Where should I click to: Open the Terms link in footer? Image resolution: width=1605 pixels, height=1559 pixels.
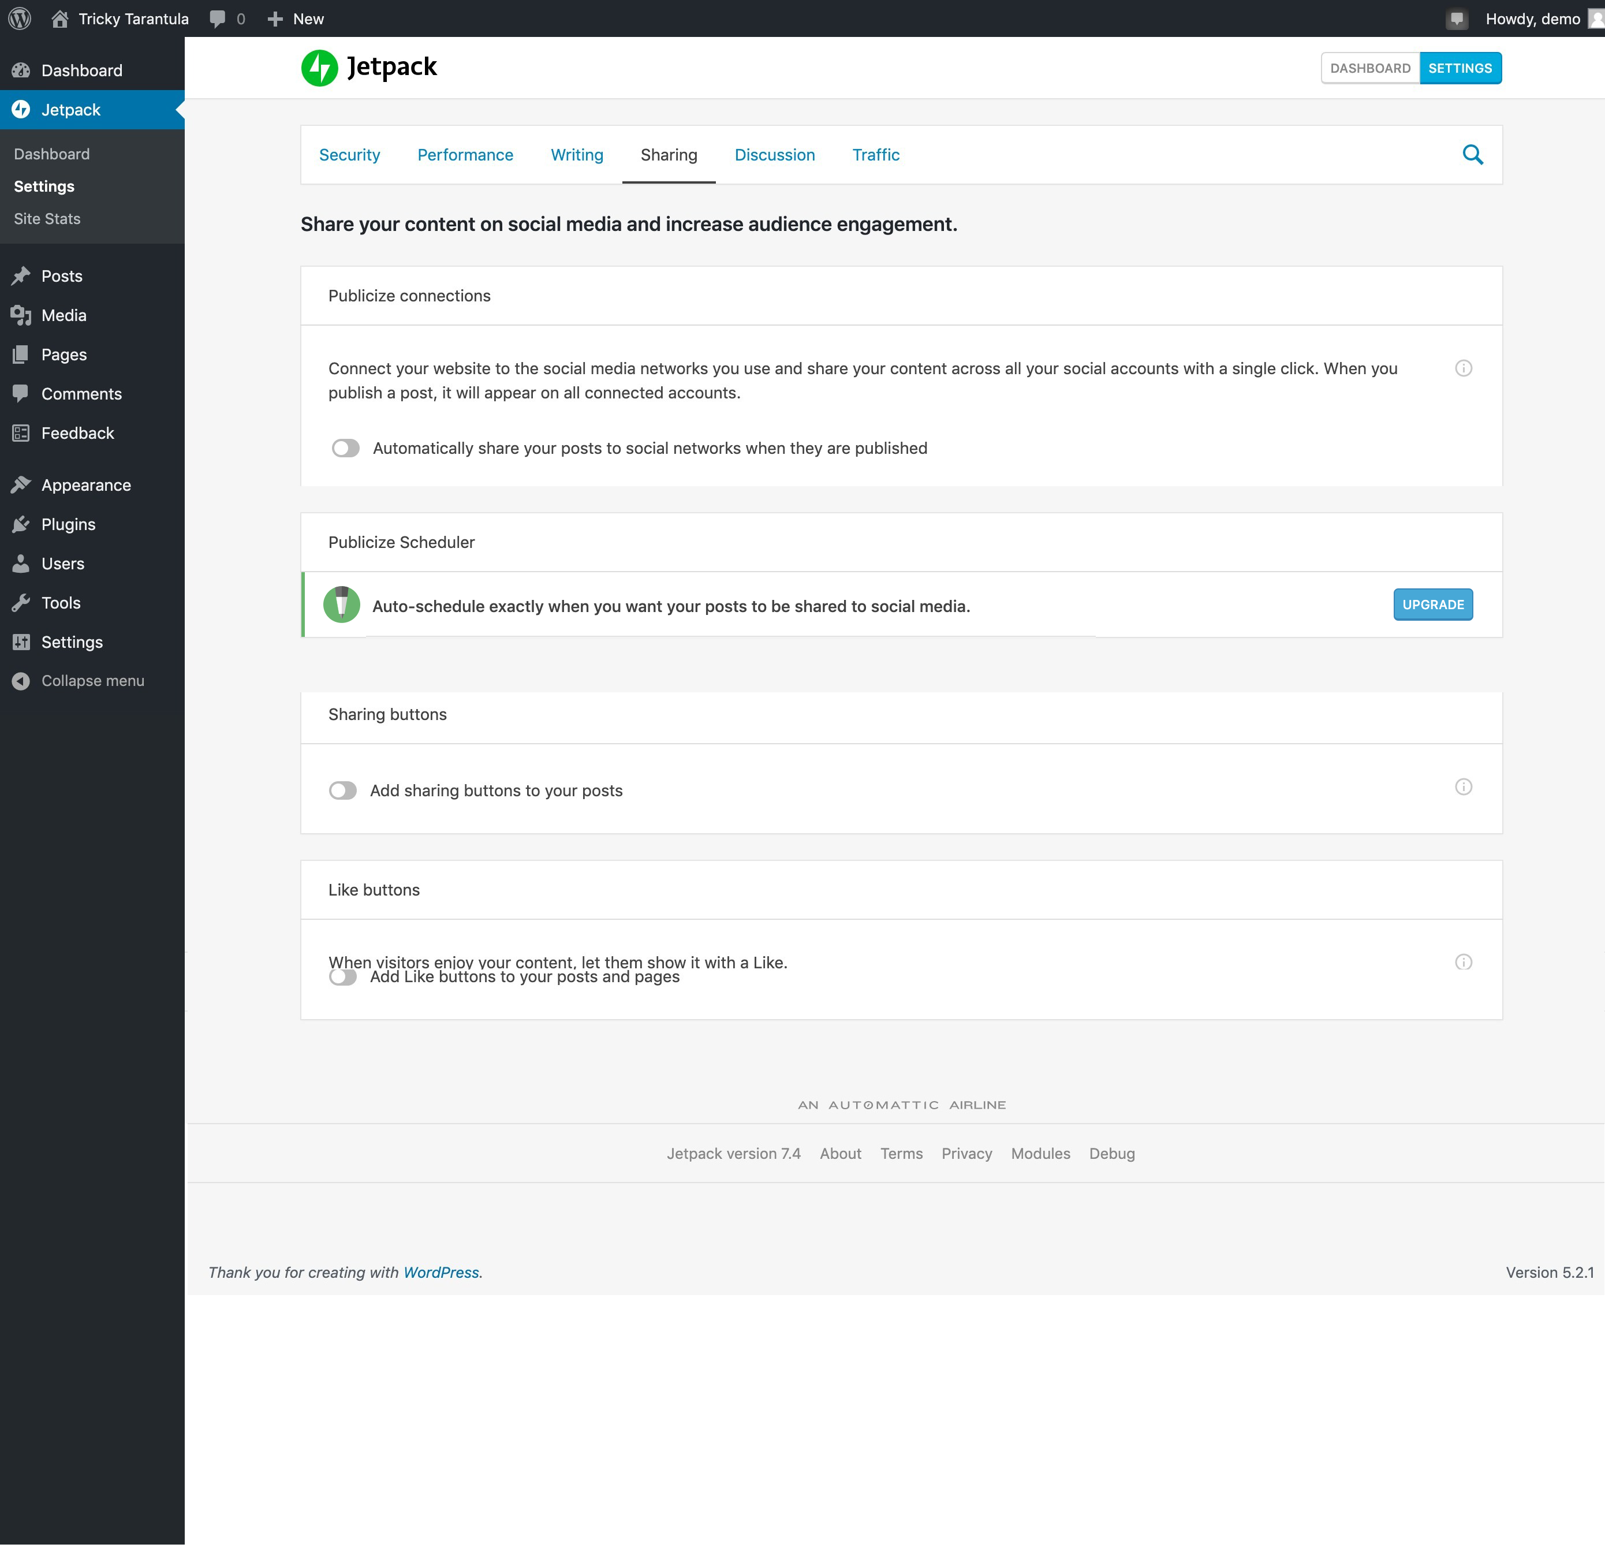pyautogui.click(x=902, y=1153)
